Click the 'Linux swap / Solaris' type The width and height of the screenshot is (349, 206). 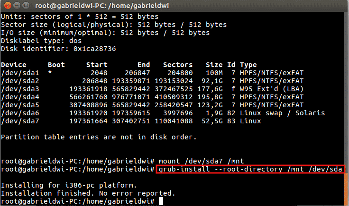pos(283,113)
